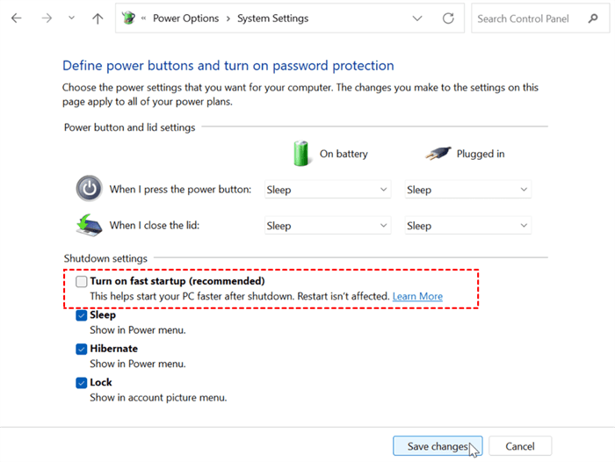This screenshot has width=615, height=462.
Task: Uncheck the Hibernate checkbox
Action: (x=82, y=349)
